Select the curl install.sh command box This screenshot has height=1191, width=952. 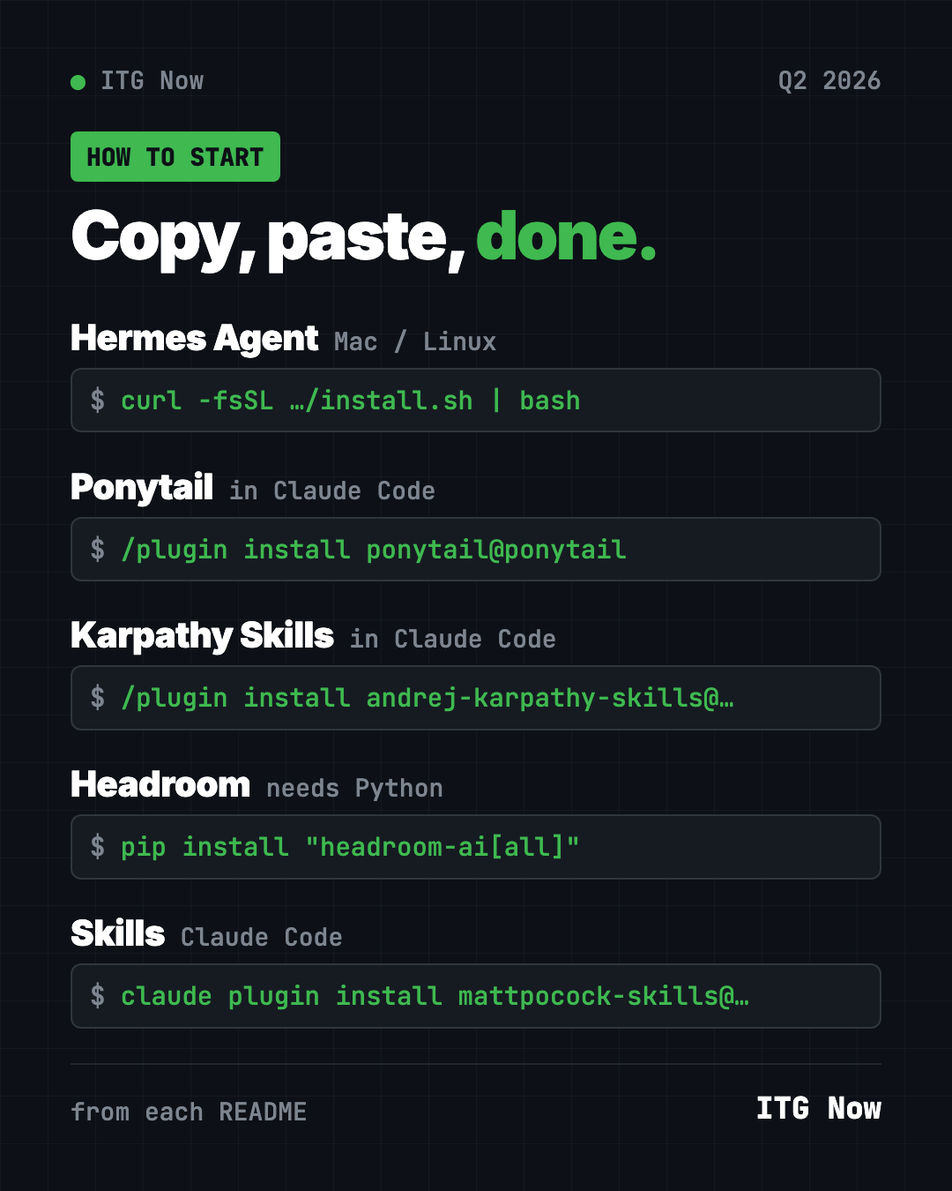pyautogui.click(x=476, y=401)
